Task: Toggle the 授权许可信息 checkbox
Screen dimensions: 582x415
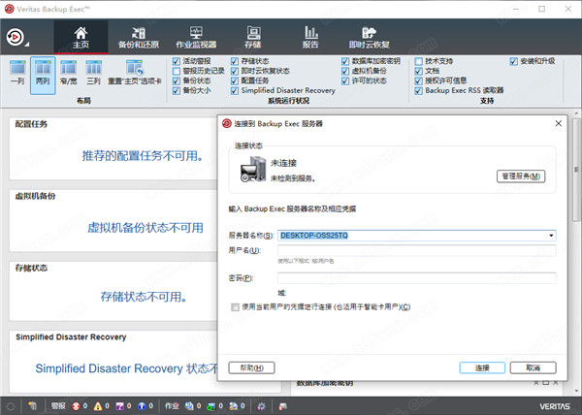Action: [x=419, y=80]
